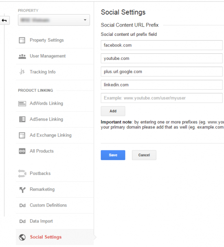Click the Social Settings globe icon
Screen dimensions: 224x247
click(x=22, y=237)
